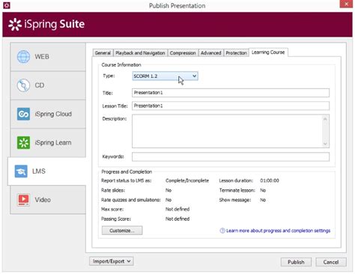Select the LMS destination label
The image size is (355, 274).
click(39, 171)
